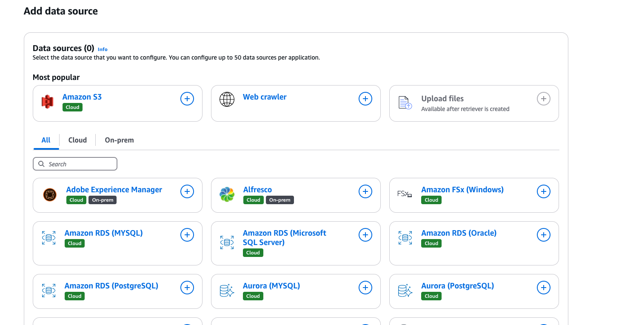Click the Aurora (MYSQL) database icon
Image resolution: width=636 pixels, height=325 pixels.
227,291
